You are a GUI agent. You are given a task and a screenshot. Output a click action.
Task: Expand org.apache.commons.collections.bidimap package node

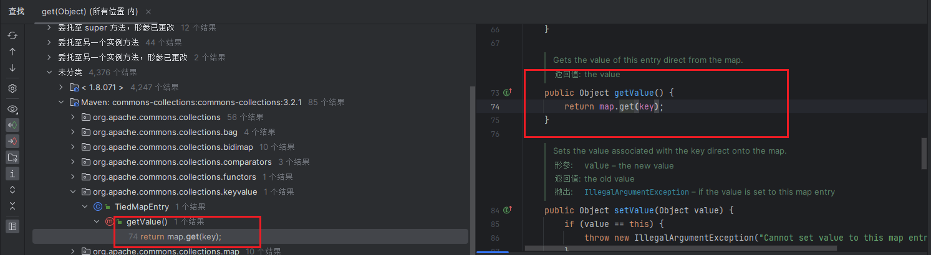(73, 147)
